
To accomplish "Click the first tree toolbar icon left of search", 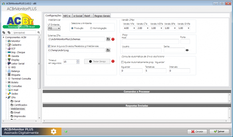I will (4, 32).
